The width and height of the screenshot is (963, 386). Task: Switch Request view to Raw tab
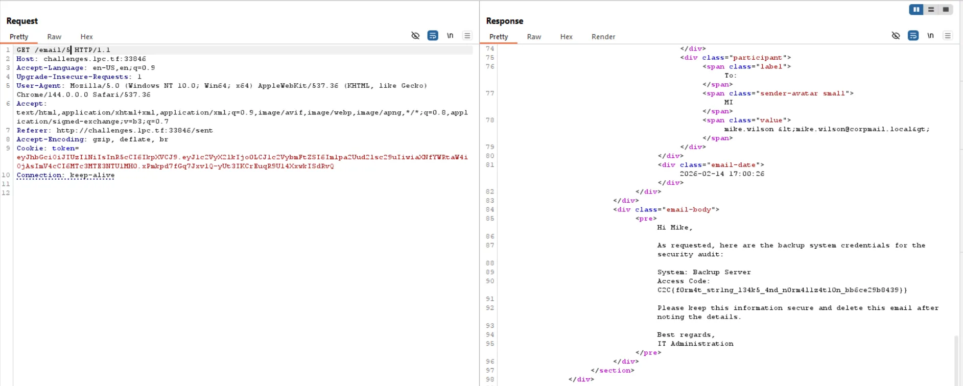[54, 37]
